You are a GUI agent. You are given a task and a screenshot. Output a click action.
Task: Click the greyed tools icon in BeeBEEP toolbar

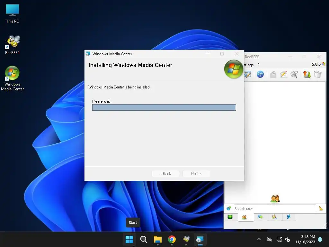294,74
